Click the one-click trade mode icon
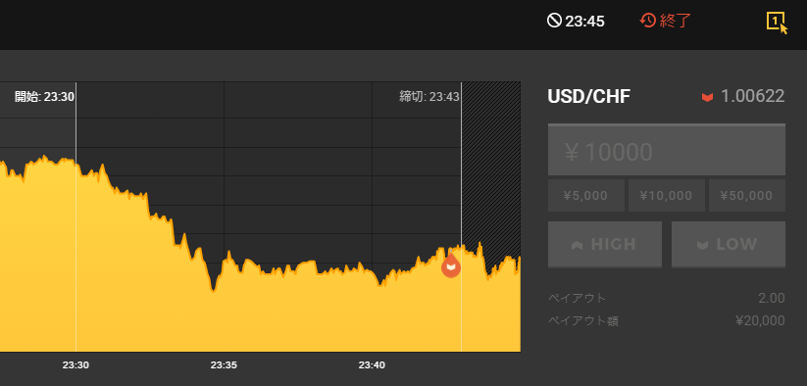The image size is (807, 386). point(777,22)
